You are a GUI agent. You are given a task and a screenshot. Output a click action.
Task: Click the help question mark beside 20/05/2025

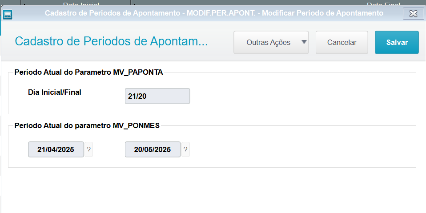click(x=185, y=149)
